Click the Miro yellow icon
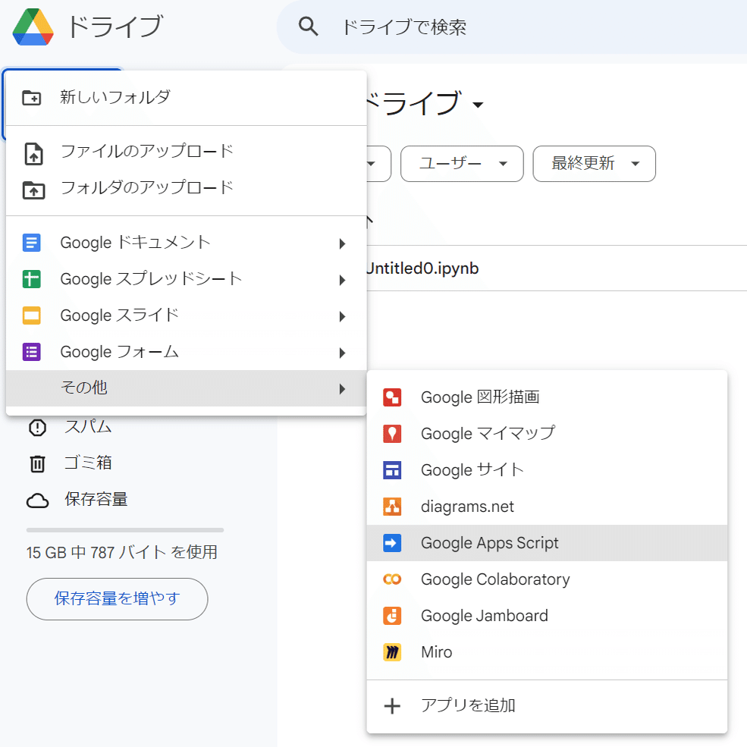This screenshot has width=747, height=747. [392, 652]
